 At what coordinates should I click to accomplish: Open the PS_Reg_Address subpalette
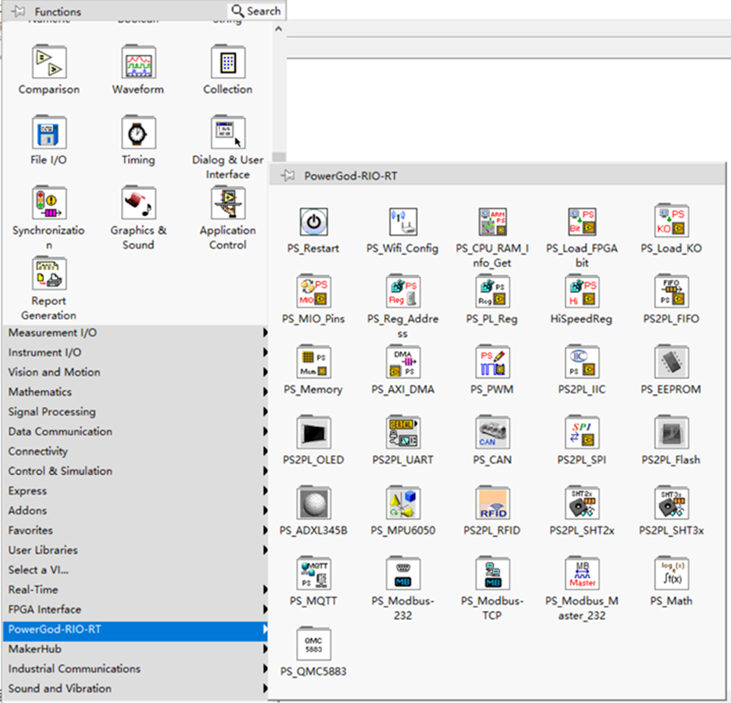pyautogui.click(x=403, y=291)
